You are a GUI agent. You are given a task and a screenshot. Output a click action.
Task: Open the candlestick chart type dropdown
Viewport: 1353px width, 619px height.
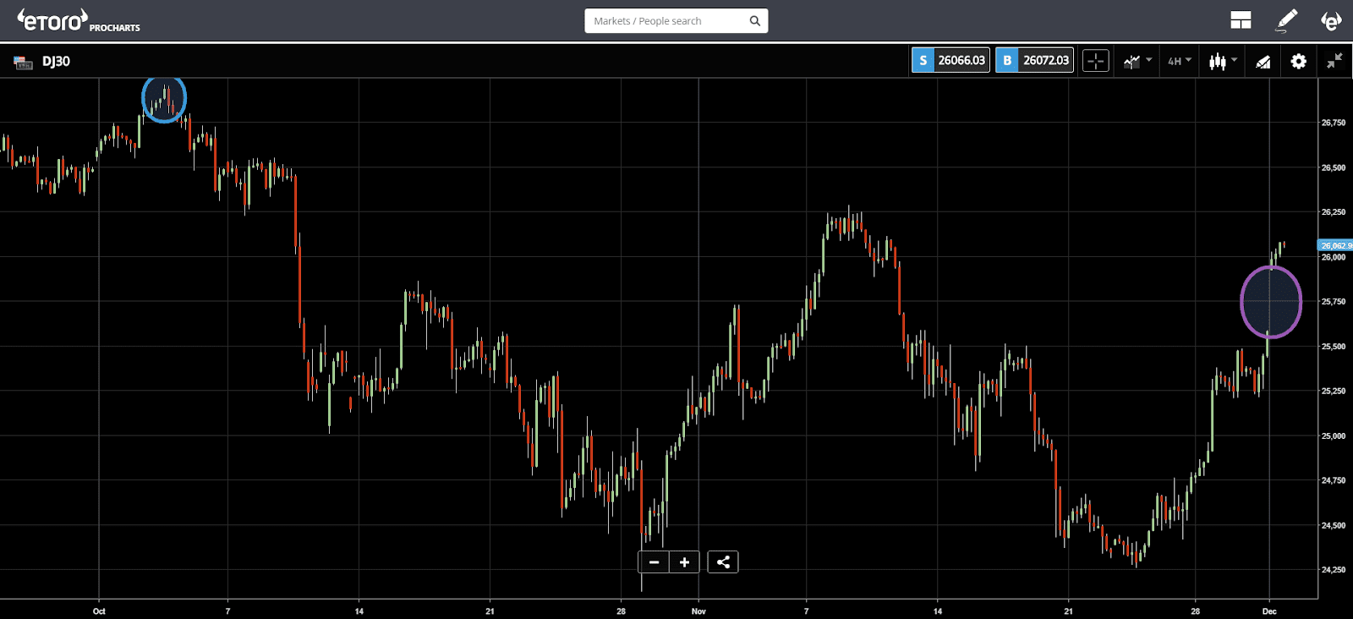[x=1223, y=61]
